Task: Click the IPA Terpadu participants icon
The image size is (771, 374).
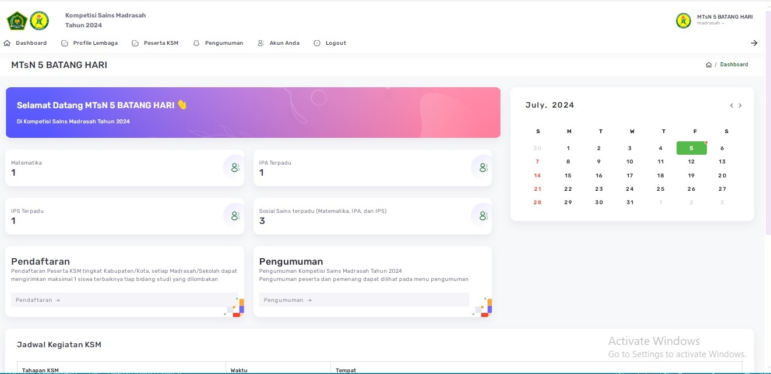Action: pos(483,168)
